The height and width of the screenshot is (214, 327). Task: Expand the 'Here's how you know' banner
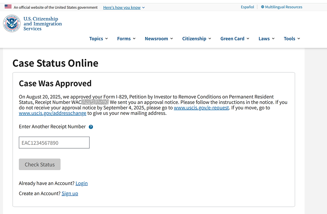tap(124, 7)
